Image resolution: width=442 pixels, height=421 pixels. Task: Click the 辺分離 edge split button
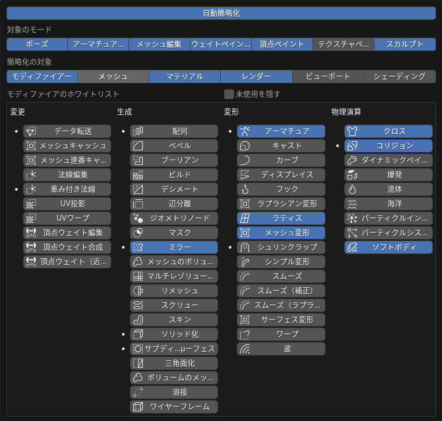(x=174, y=204)
